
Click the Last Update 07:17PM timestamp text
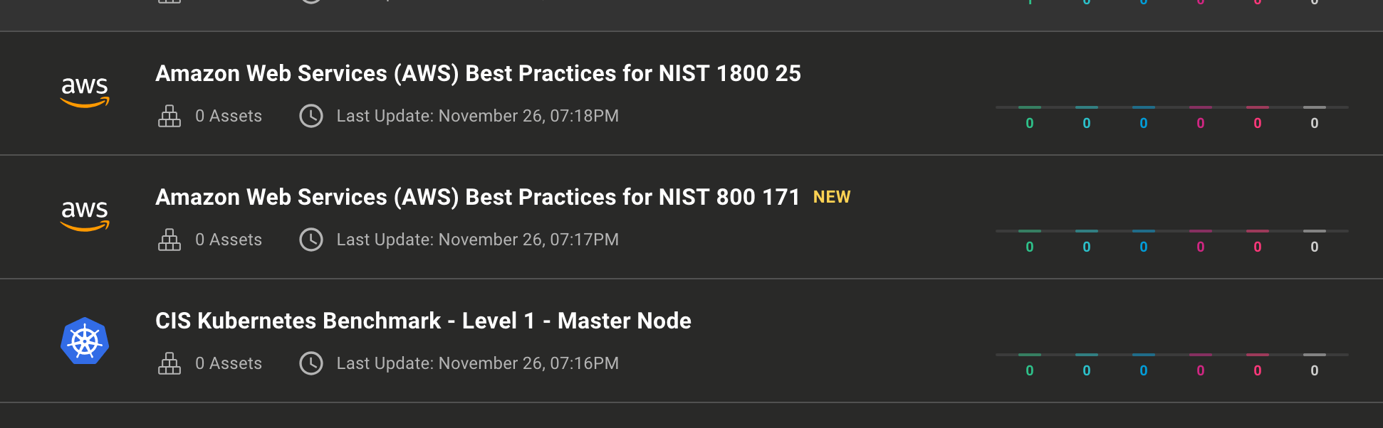(477, 240)
